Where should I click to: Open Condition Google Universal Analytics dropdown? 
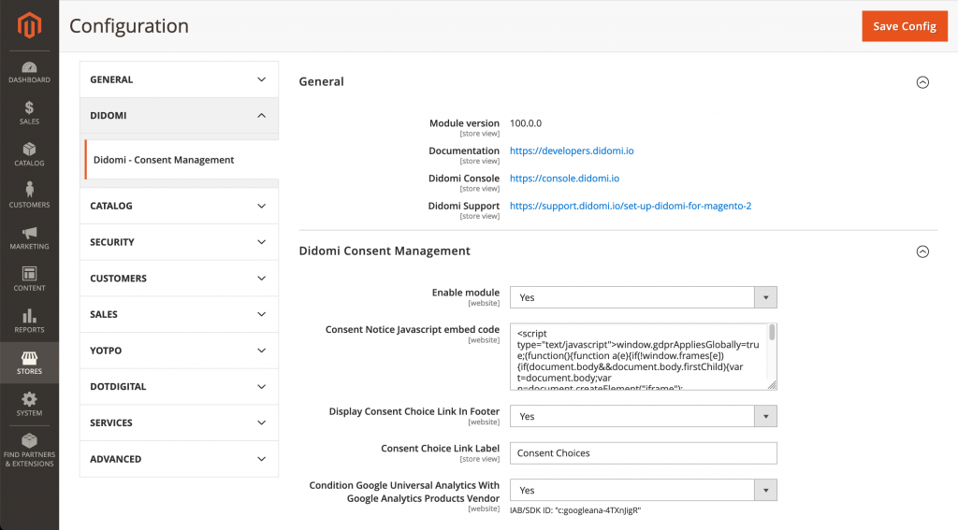pyautogui.click(x=644, y=491)
